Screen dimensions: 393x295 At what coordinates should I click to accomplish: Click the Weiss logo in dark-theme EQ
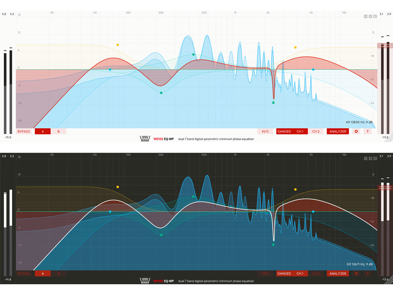[145, 281]
